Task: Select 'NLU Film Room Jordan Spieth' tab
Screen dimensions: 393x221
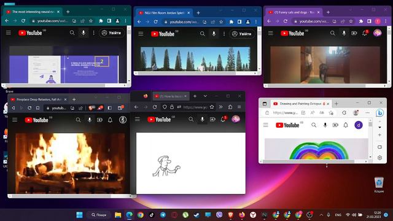Action: click(165, 13)
